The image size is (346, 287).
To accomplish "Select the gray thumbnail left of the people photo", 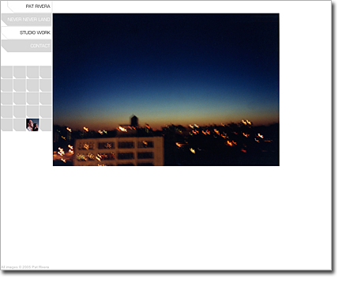I will tap(20, 125).
